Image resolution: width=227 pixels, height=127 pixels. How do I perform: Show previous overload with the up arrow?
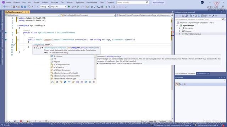tap(35, 48)
